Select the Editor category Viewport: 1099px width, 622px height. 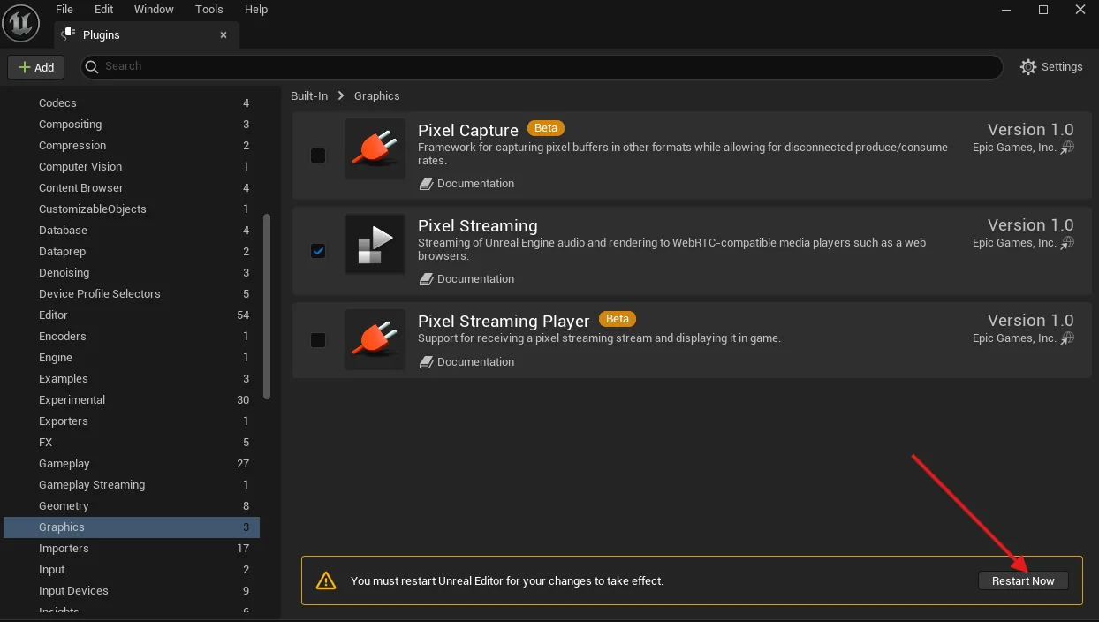132,315
